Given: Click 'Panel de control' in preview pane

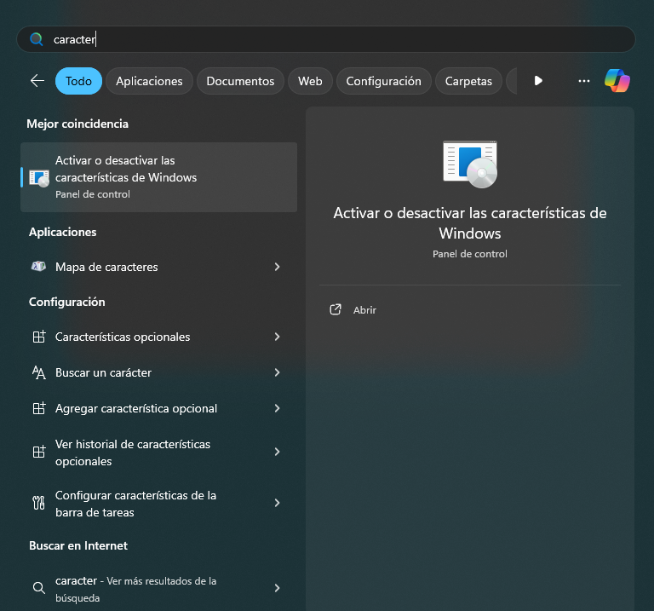Looking at the screenshot, I should coord(470,254).
